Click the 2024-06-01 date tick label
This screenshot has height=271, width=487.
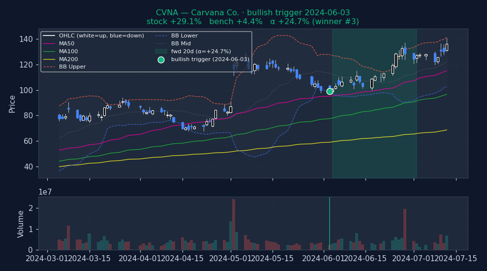tap(323, 258)
